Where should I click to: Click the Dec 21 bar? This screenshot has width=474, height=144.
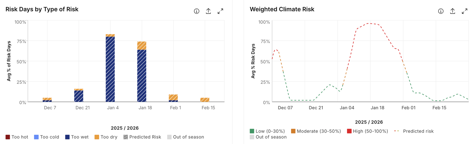(79, 95)
